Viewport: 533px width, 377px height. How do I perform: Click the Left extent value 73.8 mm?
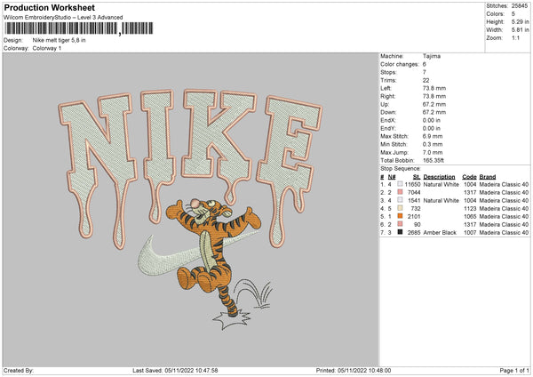tap(434, 88)
